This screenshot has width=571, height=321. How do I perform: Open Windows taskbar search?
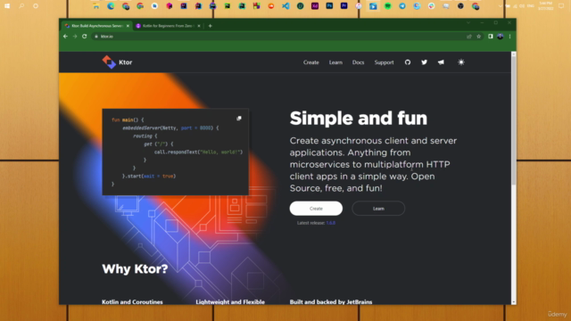click(21, 6)
